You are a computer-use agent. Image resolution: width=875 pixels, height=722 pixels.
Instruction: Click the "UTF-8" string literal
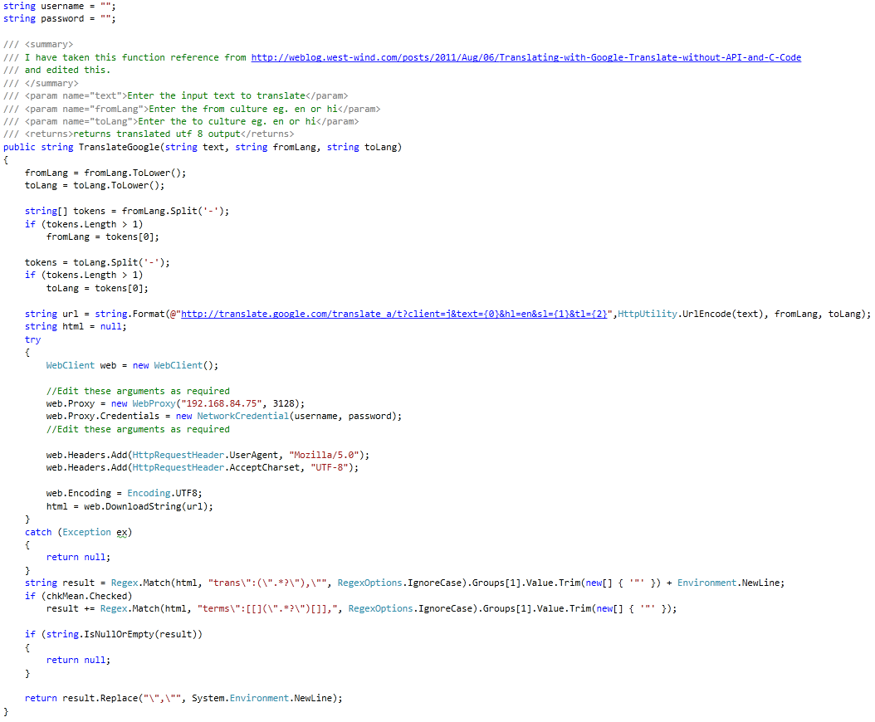[x=330, y=468]
